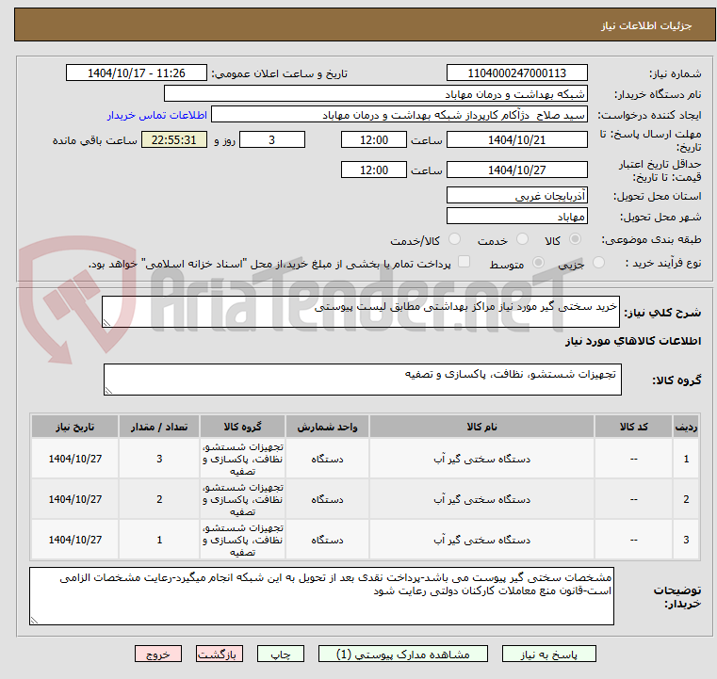Click the buyer organization name field
Viewport: 717px width, 679px height.
coord(375,93)
